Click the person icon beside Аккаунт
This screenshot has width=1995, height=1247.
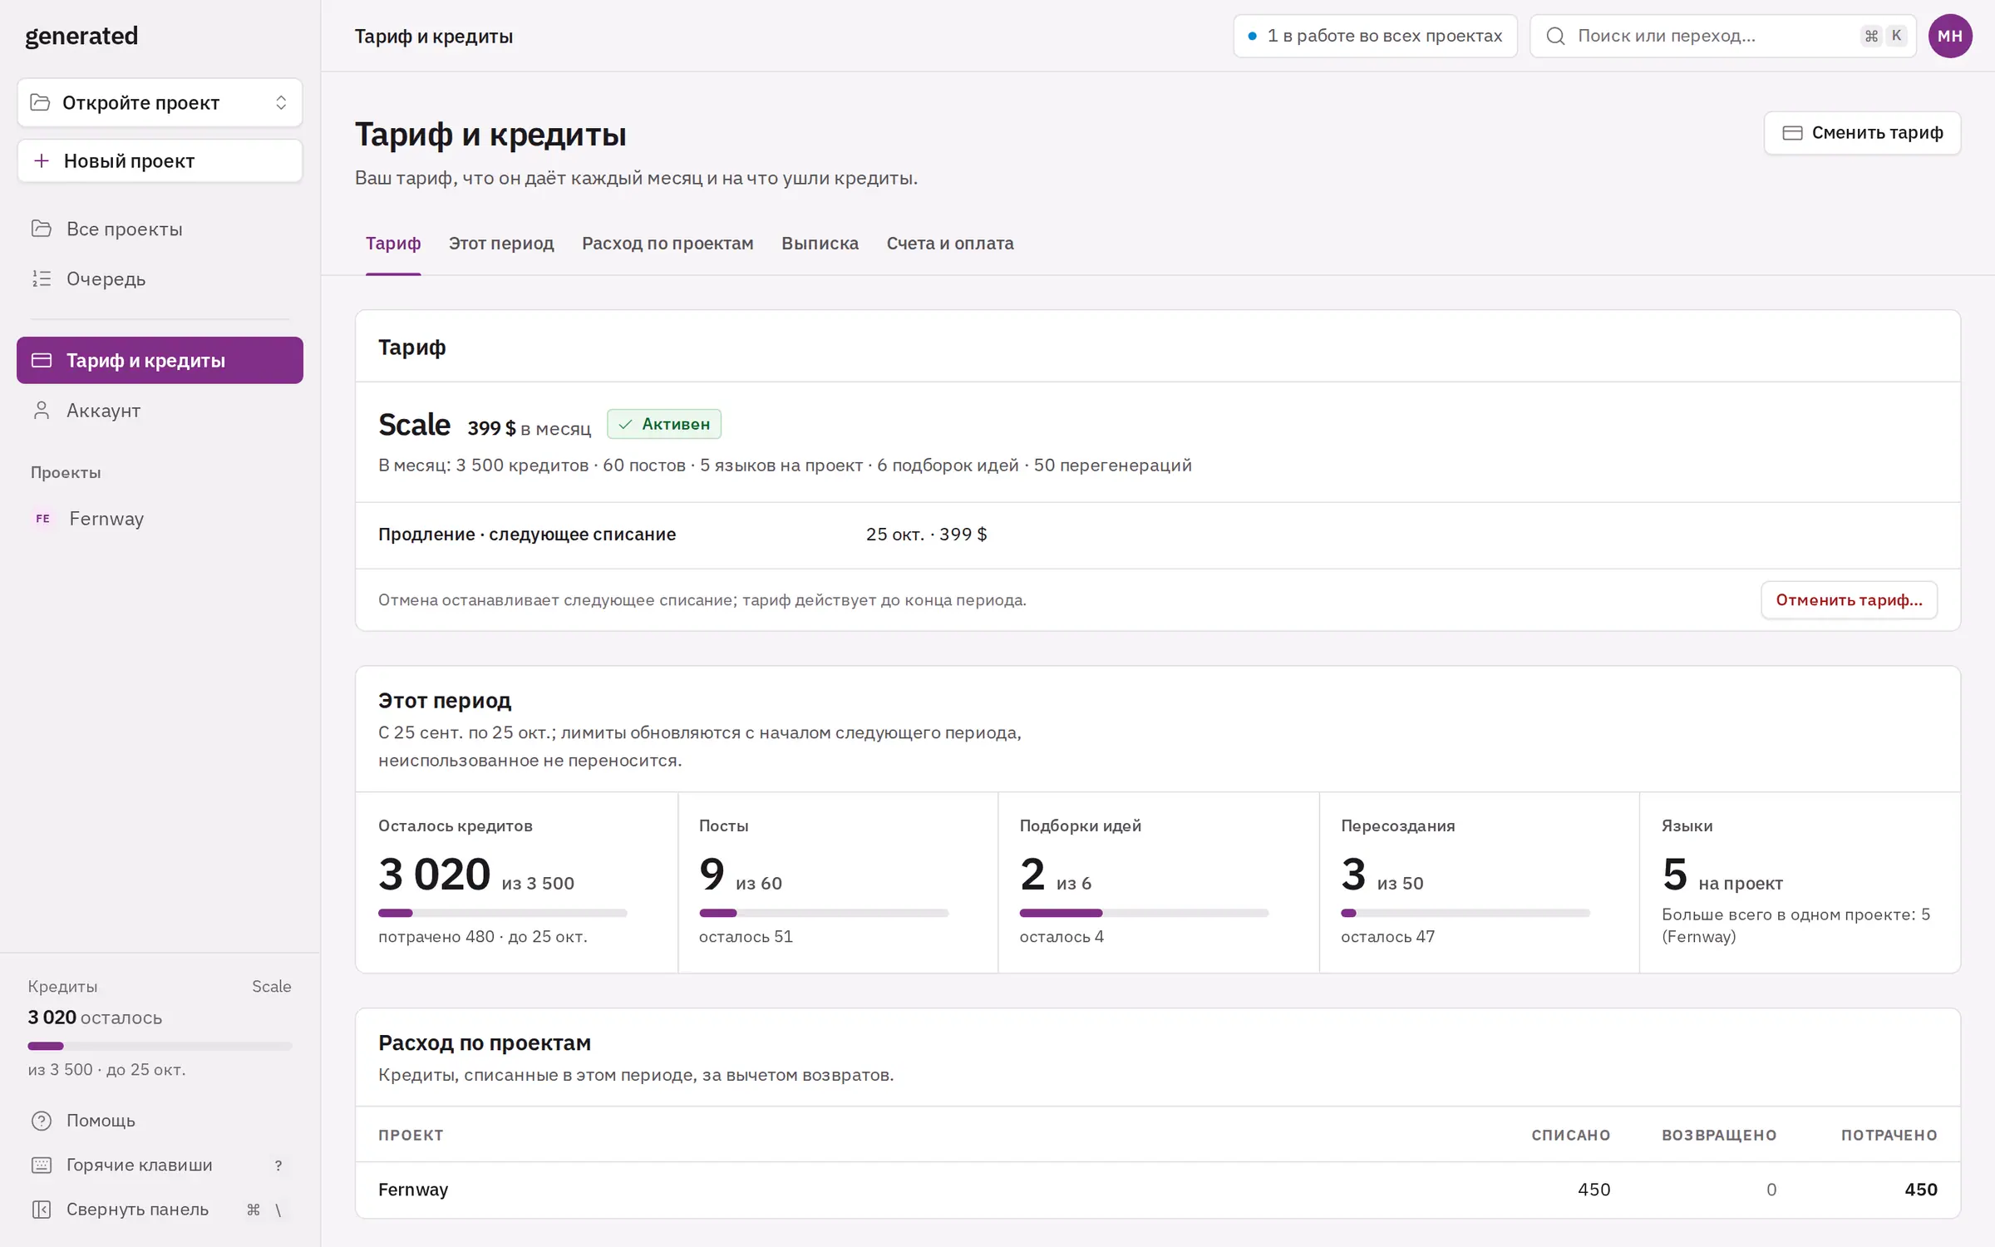[x=42, y=410]
